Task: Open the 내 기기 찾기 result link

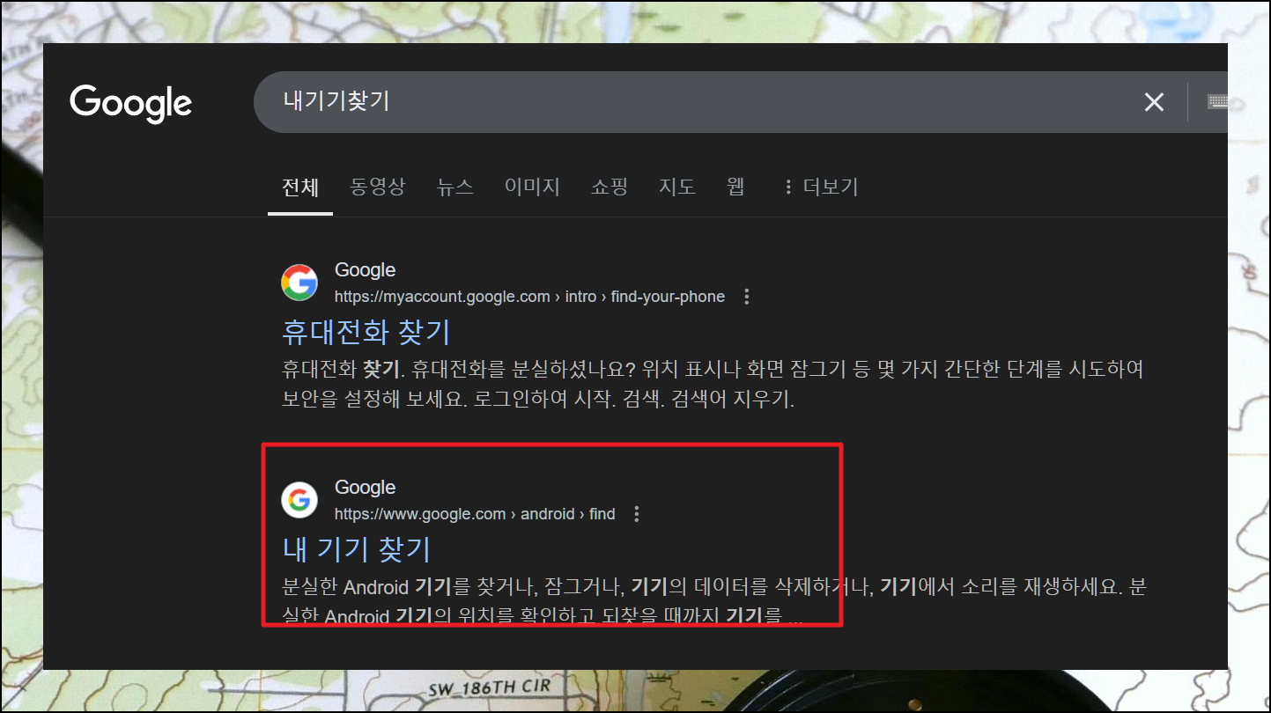Action: pos(356,549)
